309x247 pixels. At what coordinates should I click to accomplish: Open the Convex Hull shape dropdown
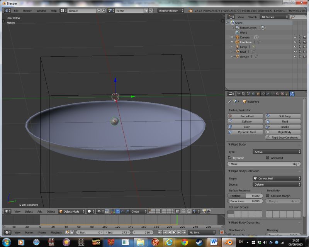pyautogui.click(x=277, y=178)
